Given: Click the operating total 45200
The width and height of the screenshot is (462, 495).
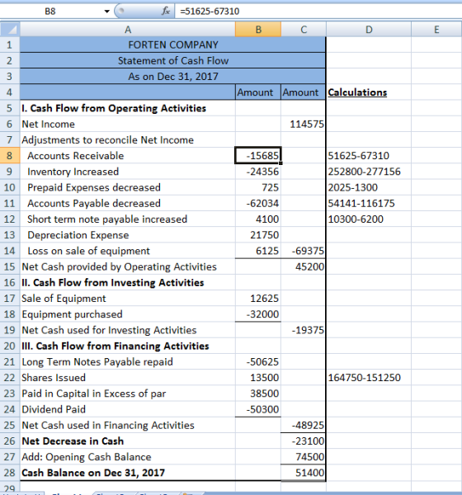Looking at the screenshot, I should [x=310, y=266].
